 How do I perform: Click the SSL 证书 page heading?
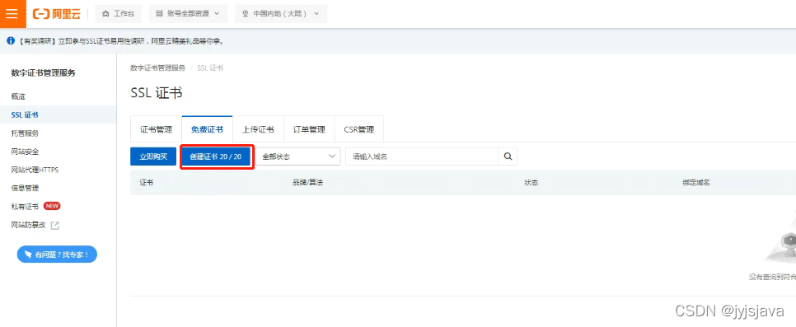click(x=157, y=93)
